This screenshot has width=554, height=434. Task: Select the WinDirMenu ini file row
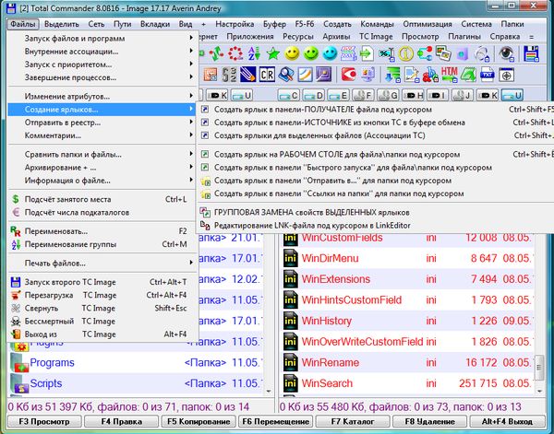coord(408,258)
